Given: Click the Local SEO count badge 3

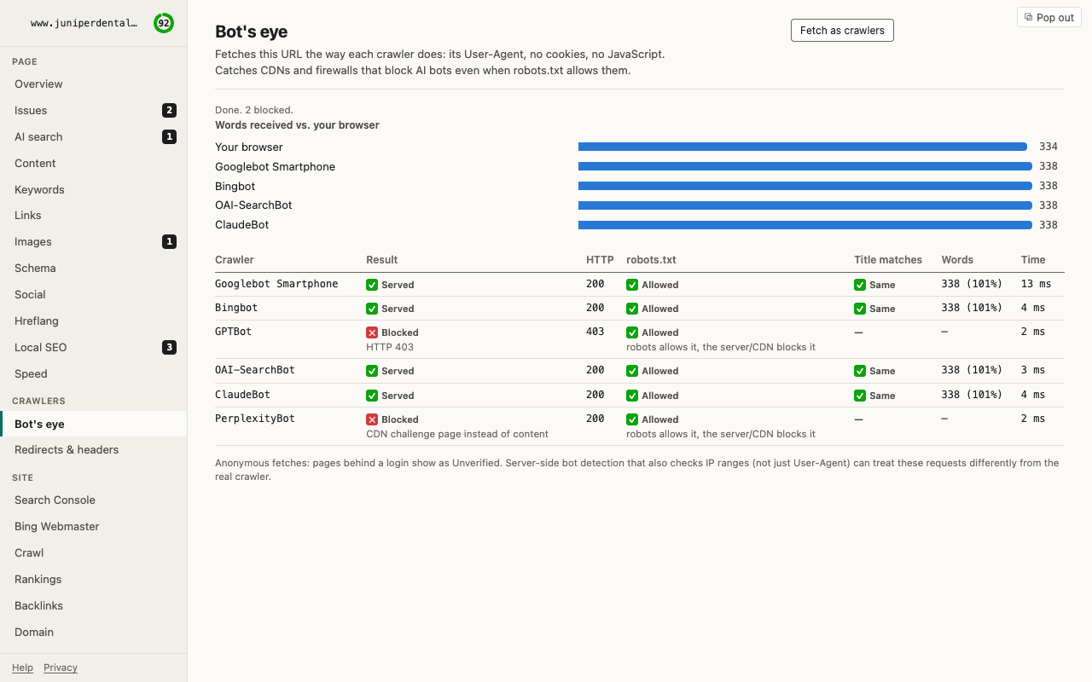Looking at the screenshot, I should 170,347.
